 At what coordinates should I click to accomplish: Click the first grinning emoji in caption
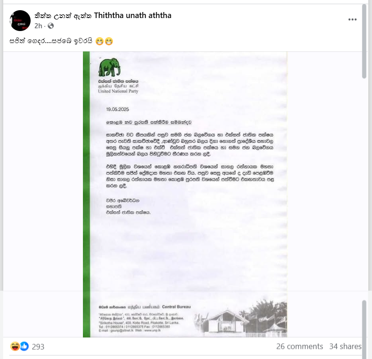100,41
